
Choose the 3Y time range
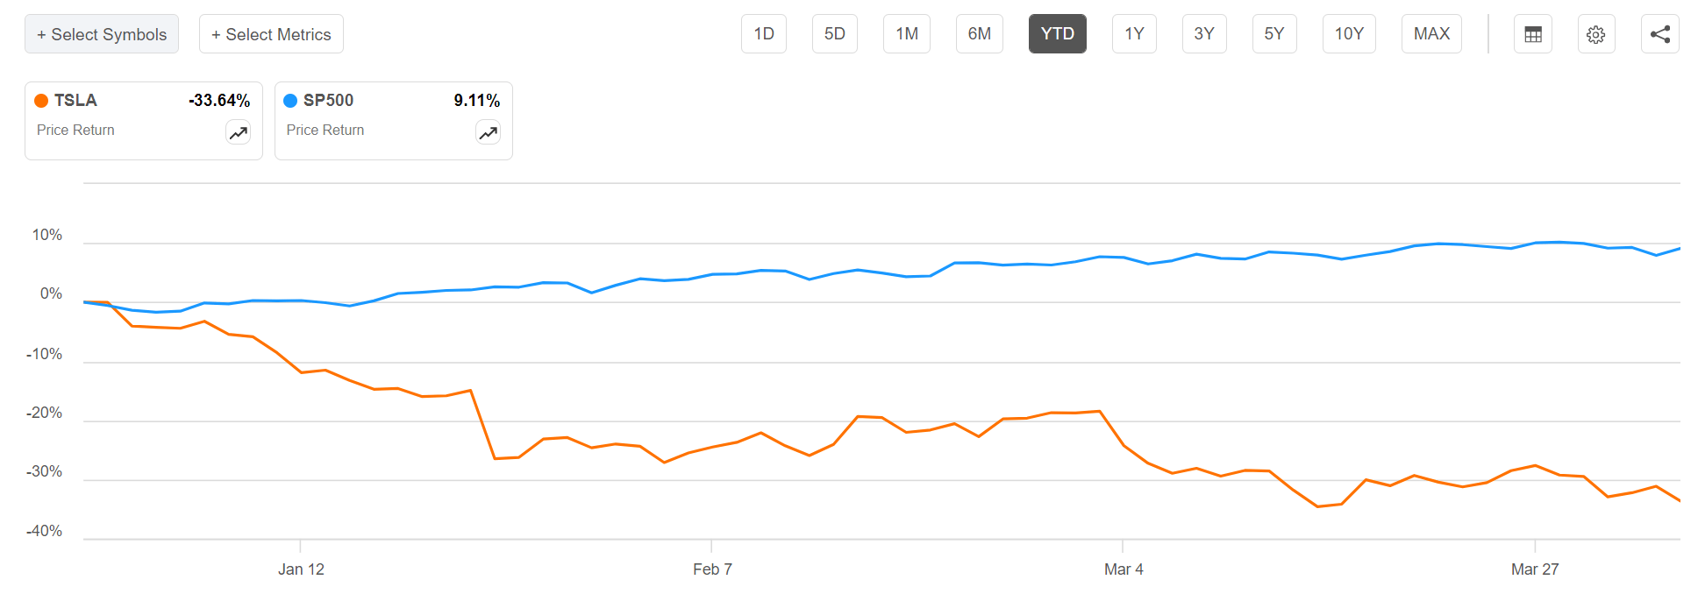point(1203,34)
